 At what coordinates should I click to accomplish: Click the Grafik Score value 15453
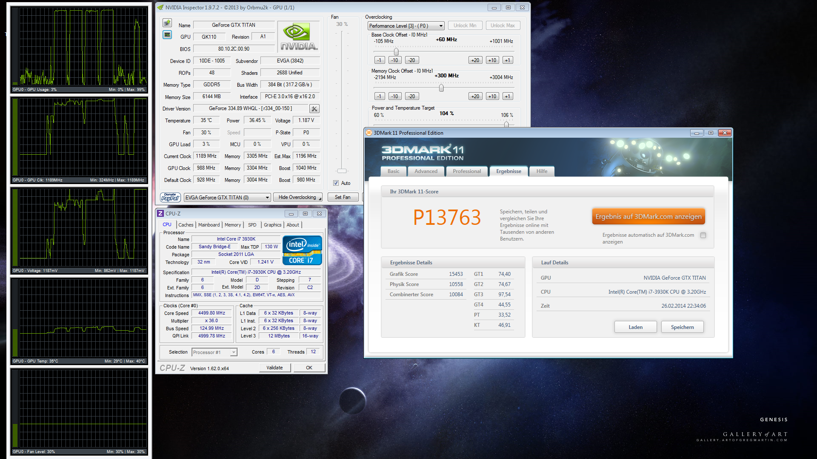tap(456, 274)
